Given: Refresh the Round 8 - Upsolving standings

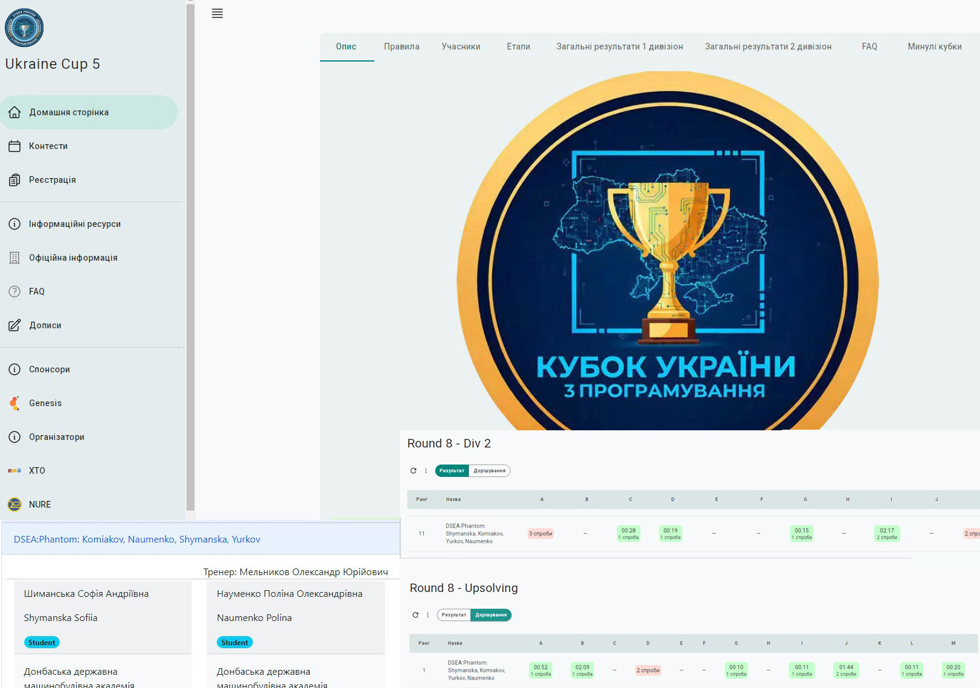Looking at the screenshot, I should [x=415, y=615].
